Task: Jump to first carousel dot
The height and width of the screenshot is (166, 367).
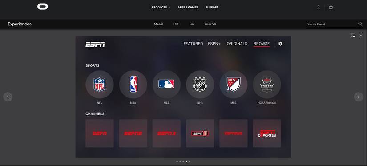Action: pos(177,161)
